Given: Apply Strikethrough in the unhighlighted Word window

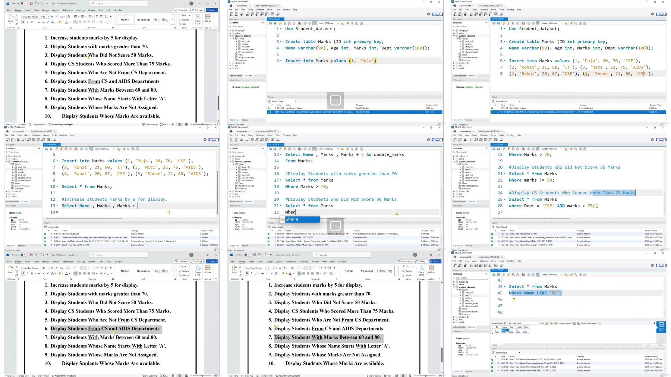Looking at the screenshot, I should point(39,22).
